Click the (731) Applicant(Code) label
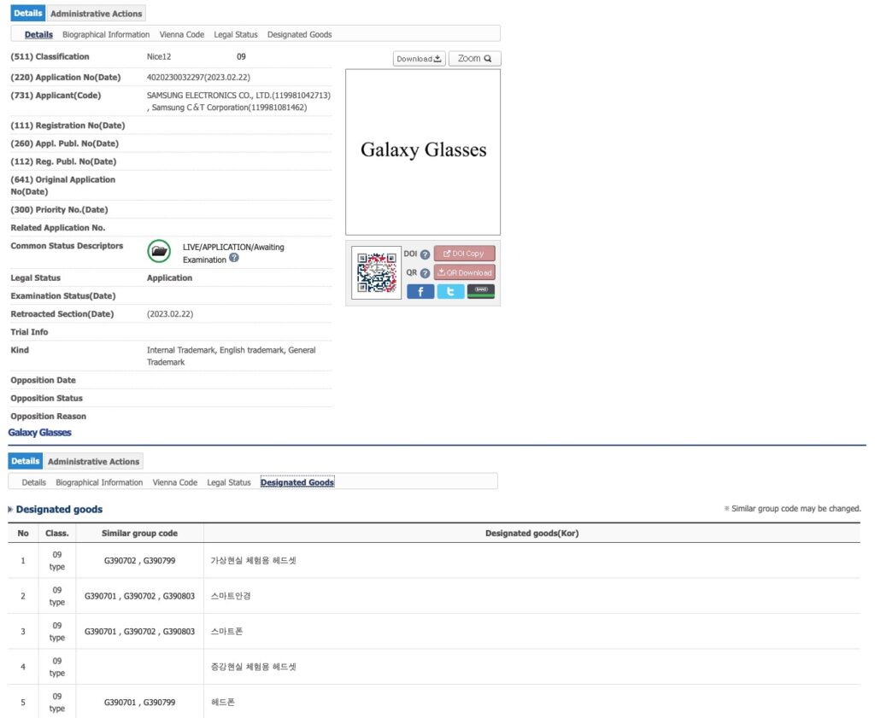 [56, 96]
